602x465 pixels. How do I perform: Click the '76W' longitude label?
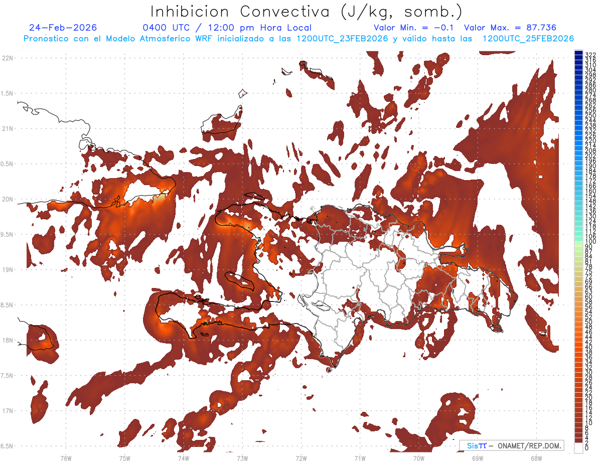66,458
